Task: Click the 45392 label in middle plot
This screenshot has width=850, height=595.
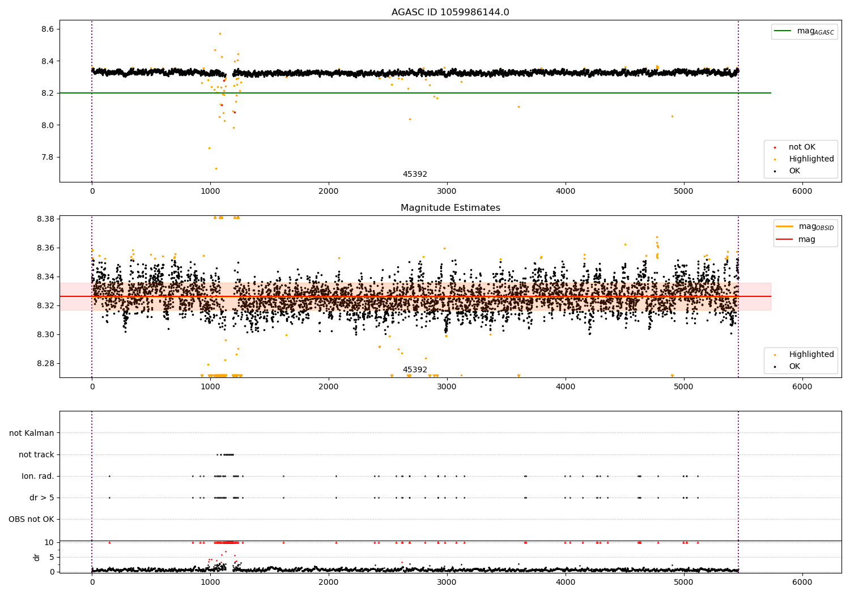Action: (415, 370)
